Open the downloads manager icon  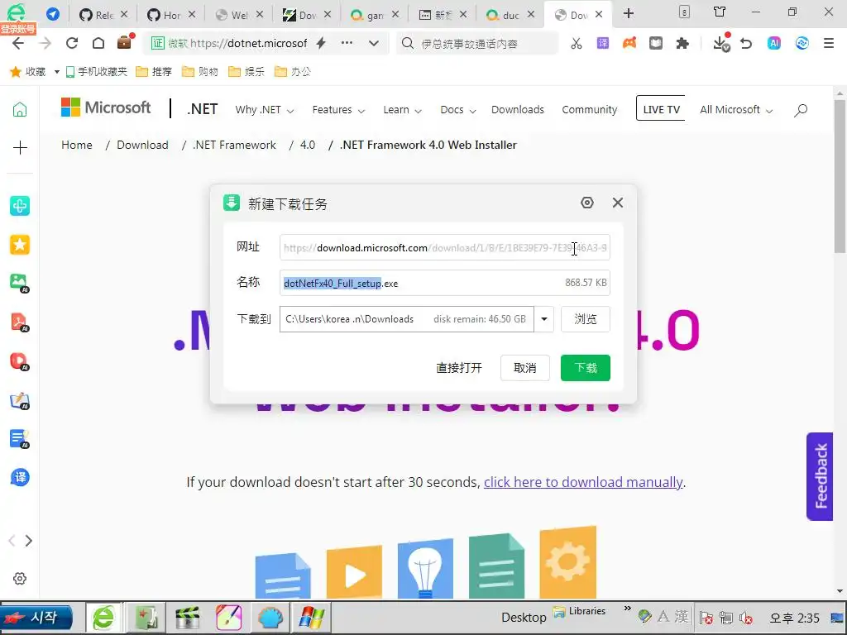tap(721, 43)
